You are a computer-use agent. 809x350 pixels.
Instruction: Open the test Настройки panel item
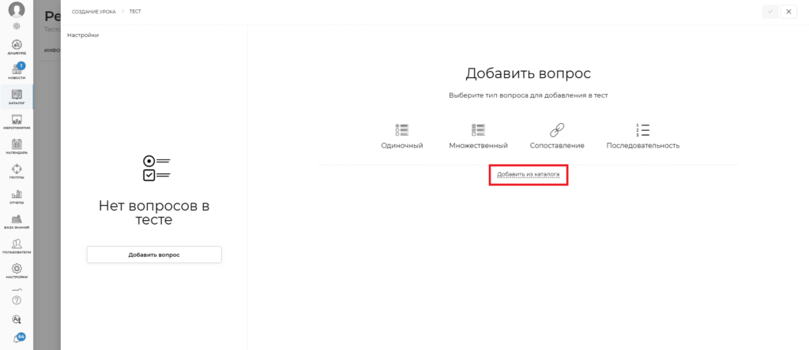(x=82, y=35)
